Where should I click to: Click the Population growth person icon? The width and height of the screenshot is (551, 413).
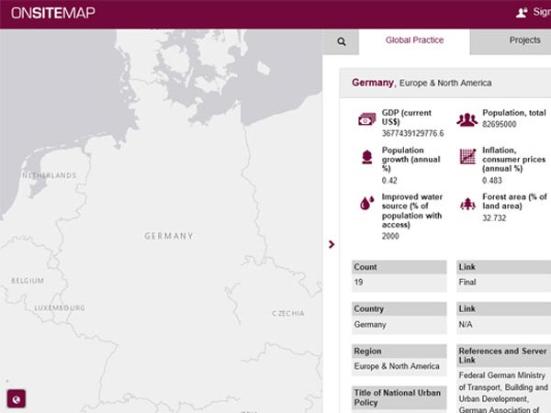[x=366, y=157]
